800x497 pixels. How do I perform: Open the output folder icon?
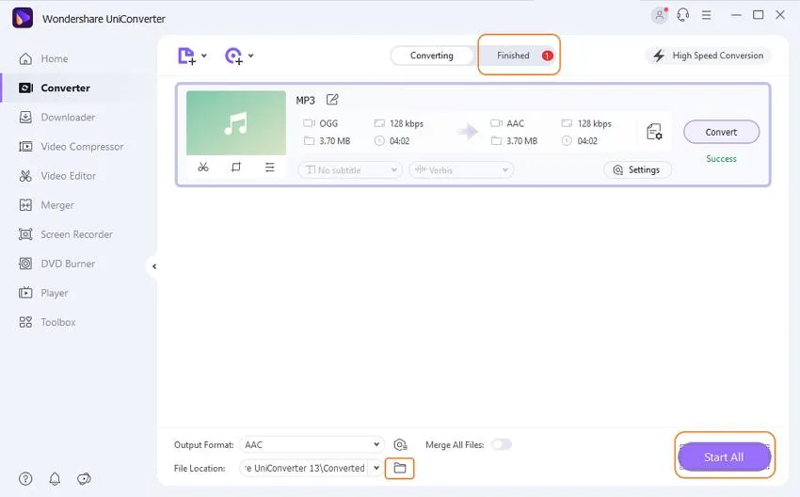point(400,468)
